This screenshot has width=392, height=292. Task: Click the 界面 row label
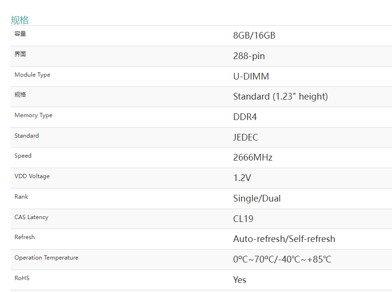coord(20,54)
